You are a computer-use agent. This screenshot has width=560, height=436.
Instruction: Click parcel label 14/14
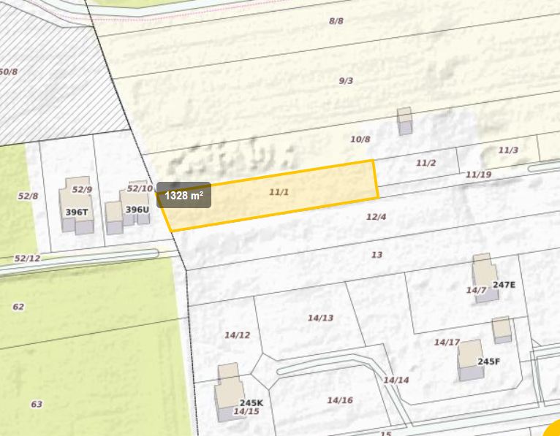tap(396, 380)
